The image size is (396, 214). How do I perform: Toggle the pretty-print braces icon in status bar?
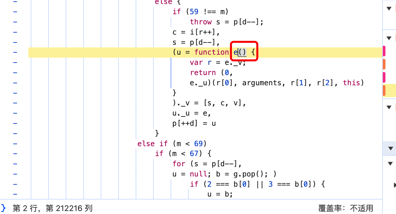coord(3,208)
